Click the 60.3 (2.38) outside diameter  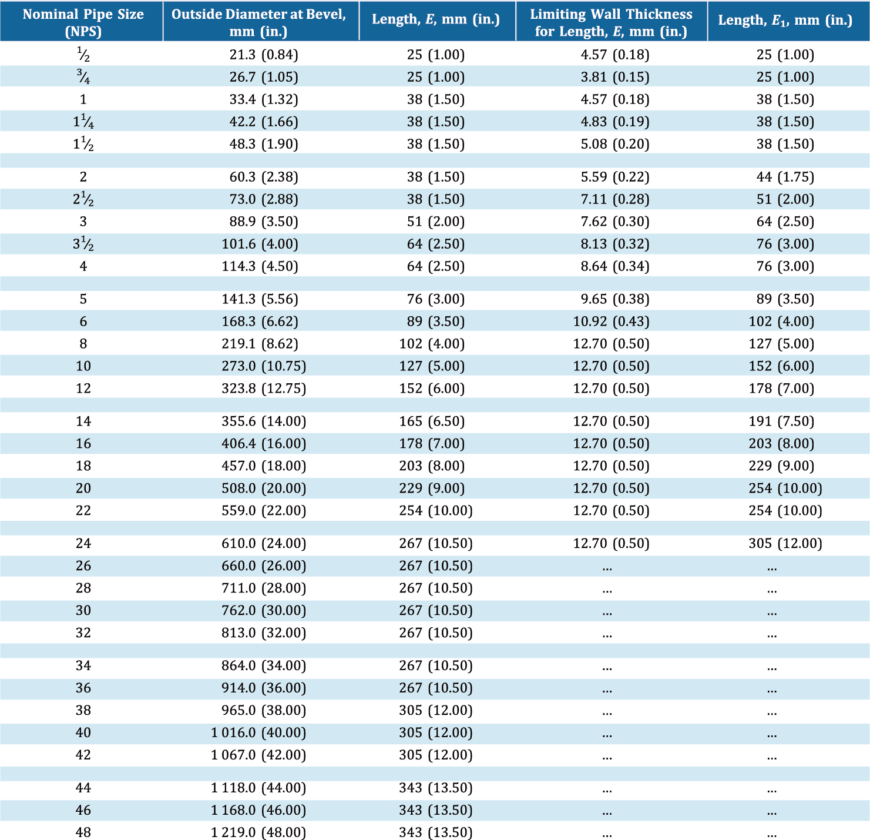[264, 177]
